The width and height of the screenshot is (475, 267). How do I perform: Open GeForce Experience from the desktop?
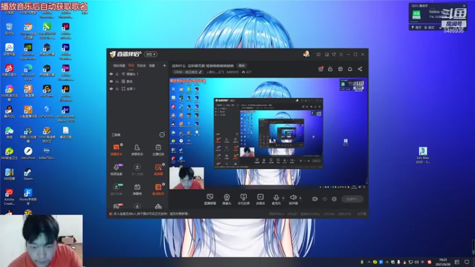(28, 52)
